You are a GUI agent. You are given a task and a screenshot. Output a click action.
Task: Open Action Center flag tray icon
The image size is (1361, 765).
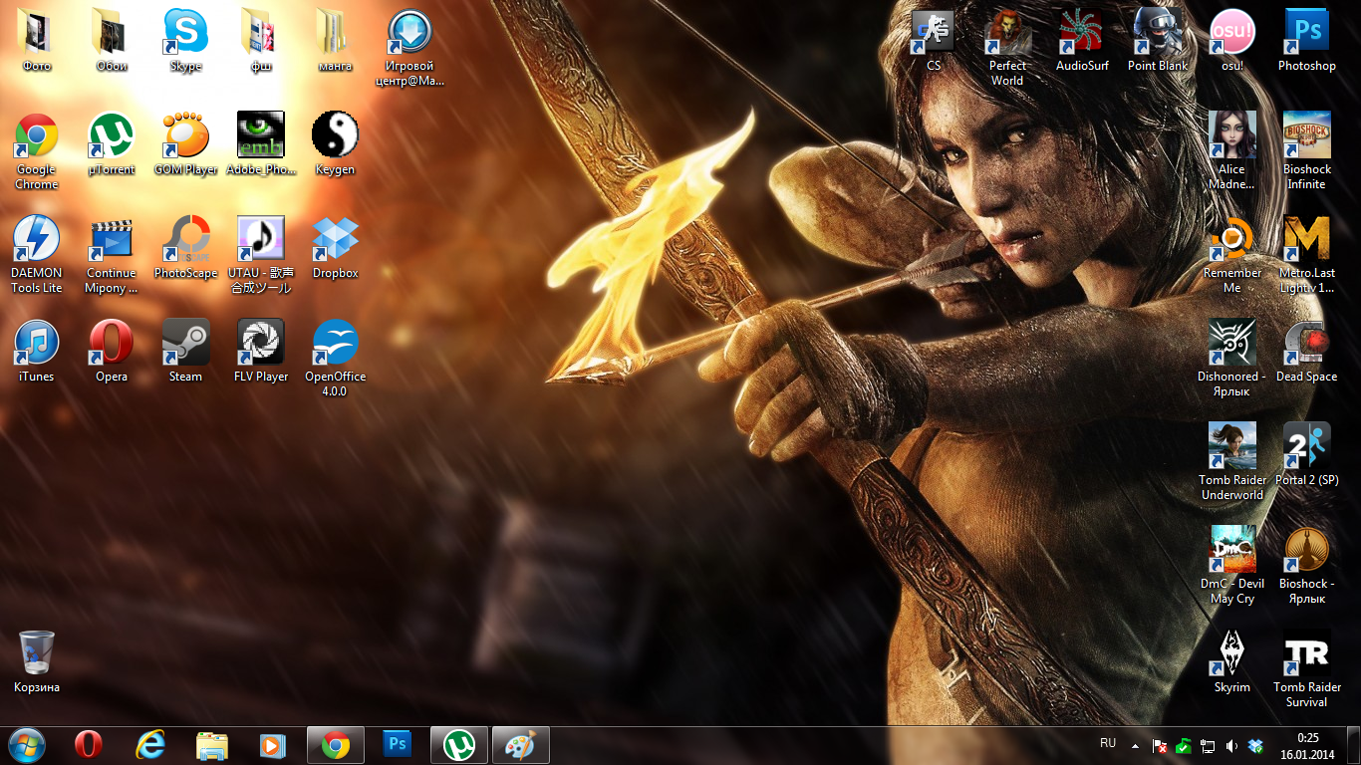click(1160, 745)
